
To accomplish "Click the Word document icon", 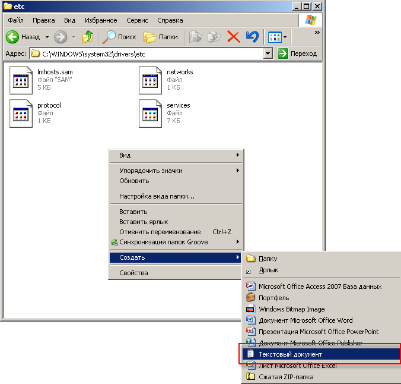I will point(250,320).
